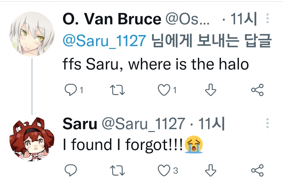Open more options on O. Van Bruce's tweet
Image resolution: width=283 pixels, height=186 pixels.
(268, 19)
